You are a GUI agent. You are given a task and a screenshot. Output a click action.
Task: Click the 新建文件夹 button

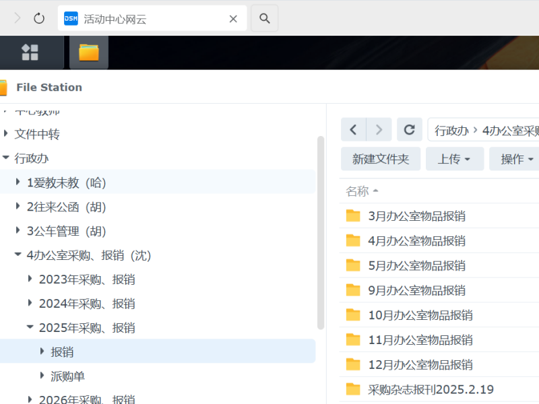coord(381,159)
